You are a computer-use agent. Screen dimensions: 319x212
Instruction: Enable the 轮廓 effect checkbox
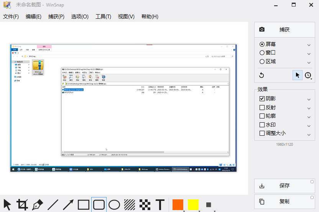click(x=262, y=116)
